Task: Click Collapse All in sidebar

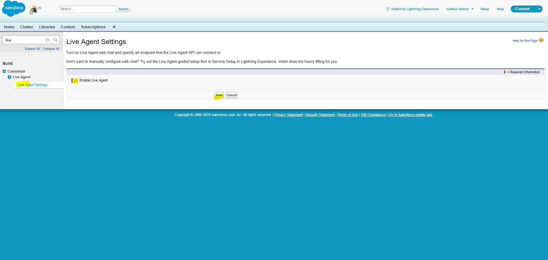Action: (x=51, y=49)
